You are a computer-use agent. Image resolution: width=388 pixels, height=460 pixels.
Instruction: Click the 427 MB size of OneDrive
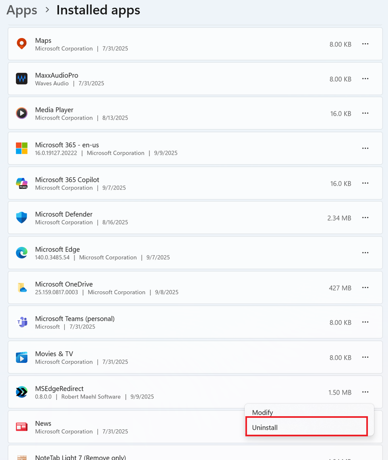pyautogui.click(x=340, y=288)
